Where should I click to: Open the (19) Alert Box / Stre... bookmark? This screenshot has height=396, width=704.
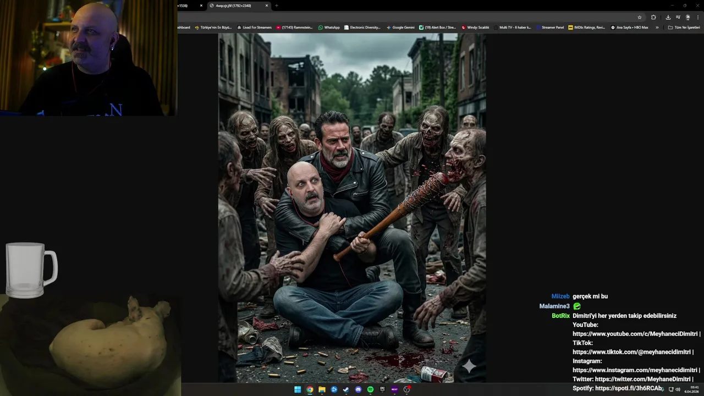click(438, 27)
